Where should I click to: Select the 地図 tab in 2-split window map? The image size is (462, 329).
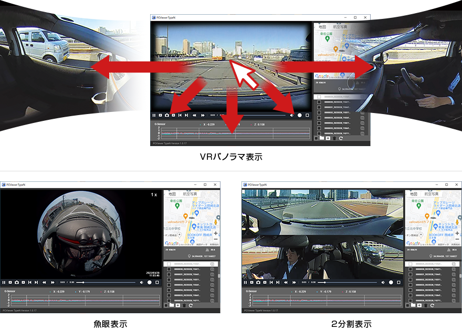click(414, 193)
